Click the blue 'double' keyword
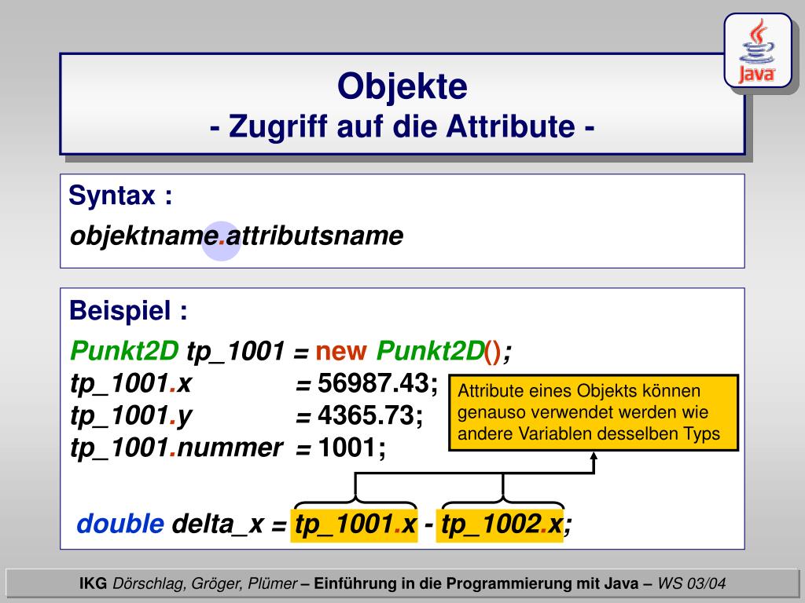 [x=120, y=524]
